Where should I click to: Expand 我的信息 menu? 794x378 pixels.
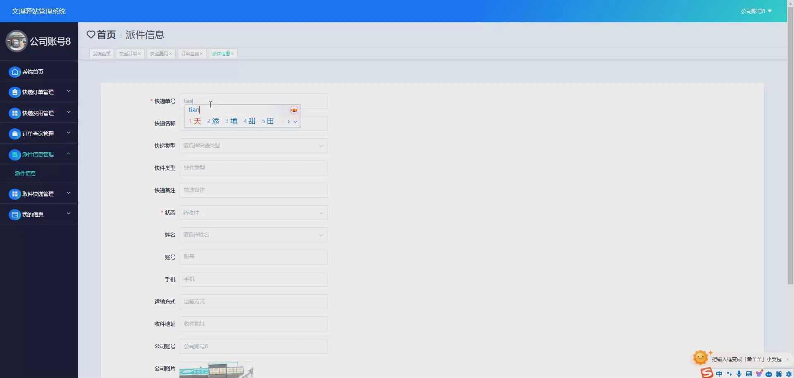(69, 213)
